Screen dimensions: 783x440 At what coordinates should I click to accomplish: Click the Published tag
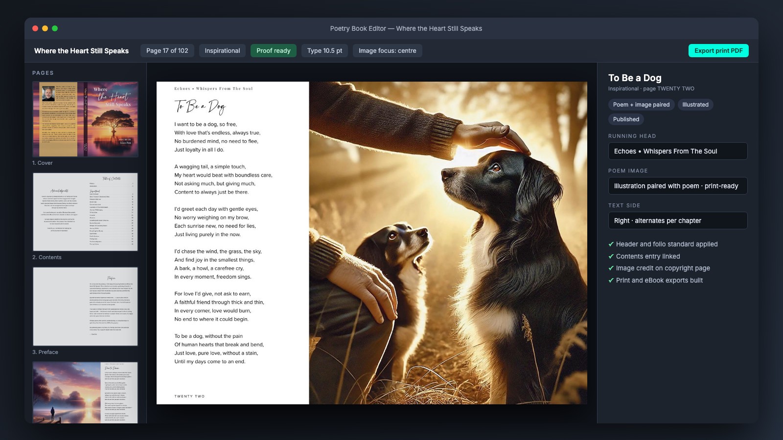tap(626, 119)
